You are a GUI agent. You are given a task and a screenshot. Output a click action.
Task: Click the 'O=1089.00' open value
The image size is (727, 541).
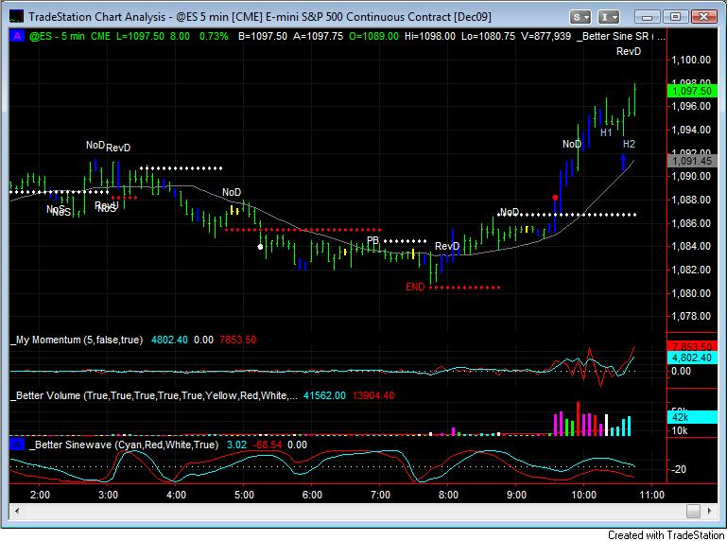tap(373, 36)
